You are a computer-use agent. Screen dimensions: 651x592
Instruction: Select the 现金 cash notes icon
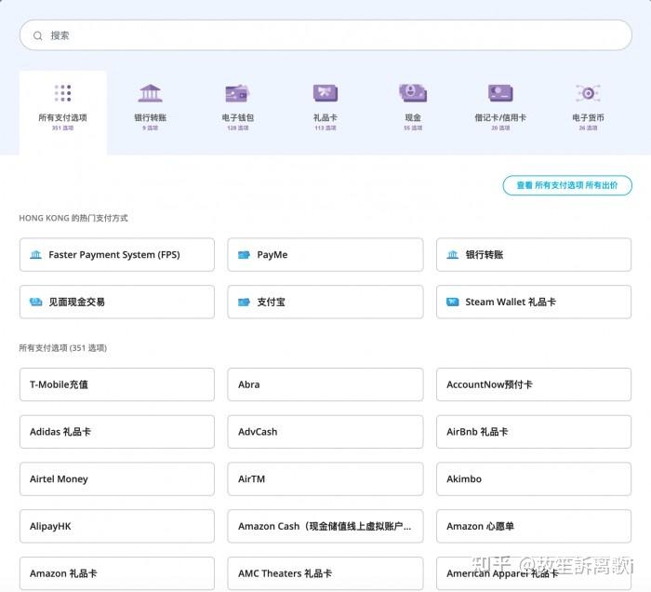tap(413, 93)
